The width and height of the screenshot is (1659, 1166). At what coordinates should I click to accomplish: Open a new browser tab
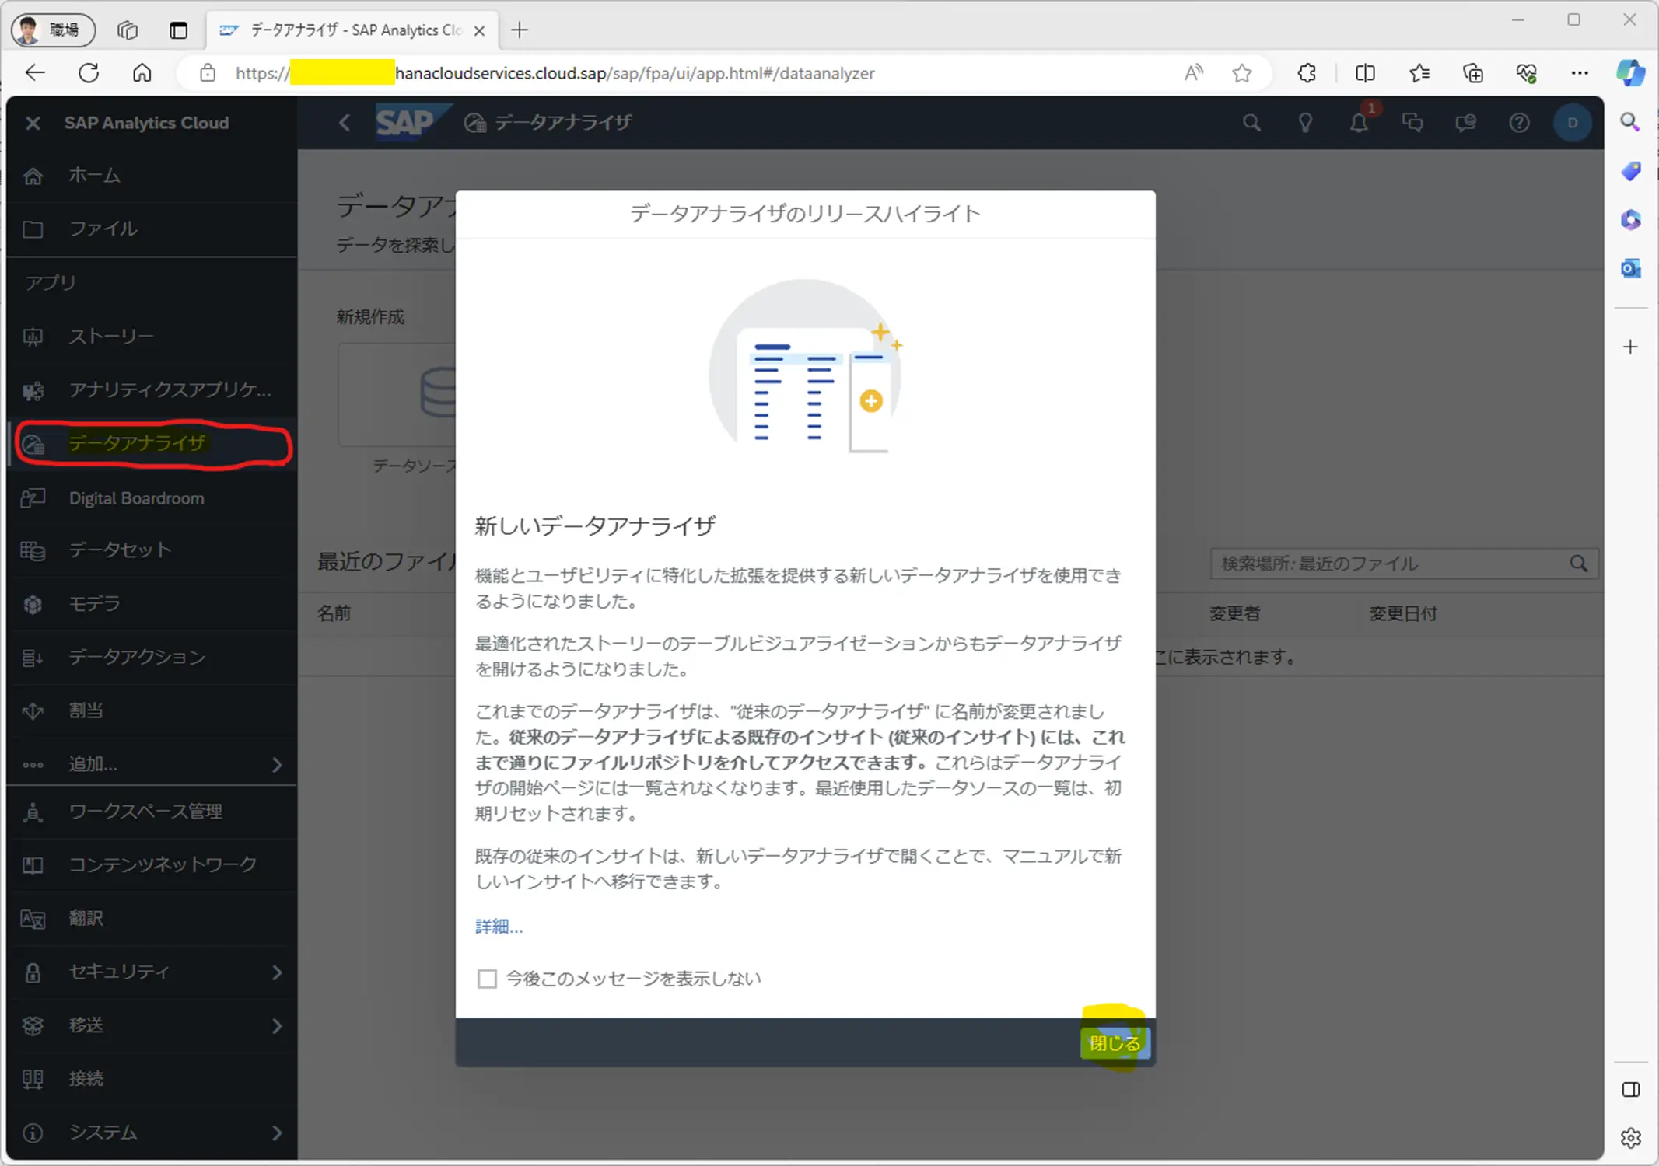(x=520, y=30)
